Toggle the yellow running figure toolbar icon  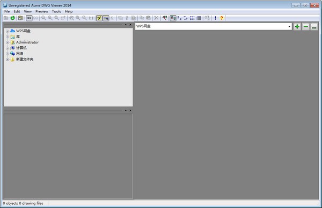(x=99, y=18)
